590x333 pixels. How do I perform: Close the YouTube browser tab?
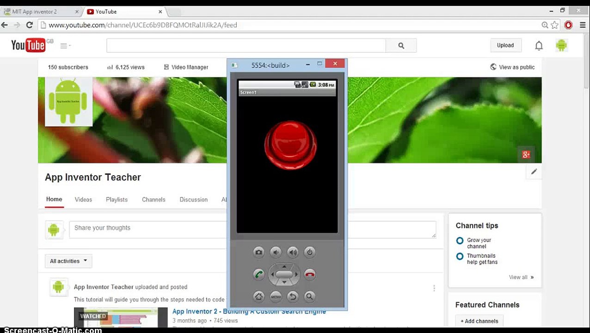click(160, 12)
